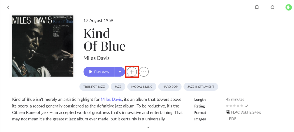Open search with the magnifier icon
This screenshot has width=294, height=132.
coord(273,7)
